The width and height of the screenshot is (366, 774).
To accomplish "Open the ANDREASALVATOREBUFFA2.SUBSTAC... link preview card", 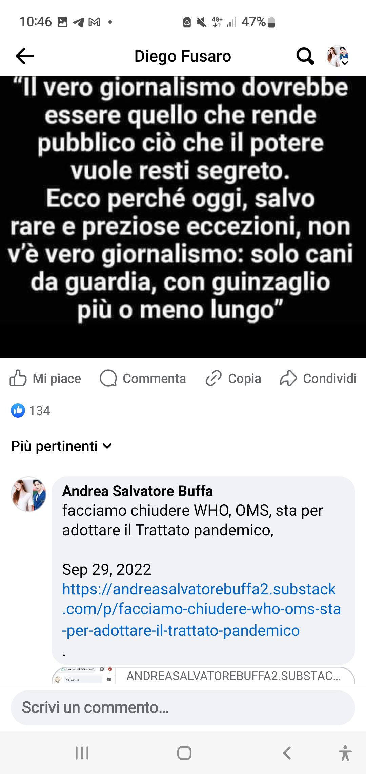I will click(203, 676).
